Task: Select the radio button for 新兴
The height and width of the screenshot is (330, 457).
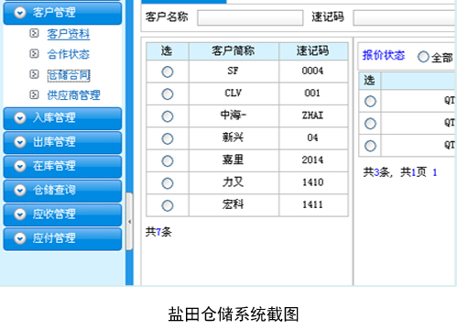Action: pyautogui.click(x=168, y=138)
